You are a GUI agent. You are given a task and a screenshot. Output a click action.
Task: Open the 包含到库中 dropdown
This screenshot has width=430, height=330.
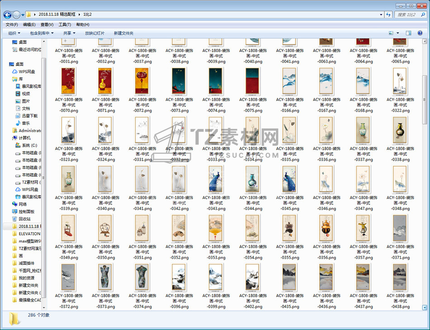point(42,33)
